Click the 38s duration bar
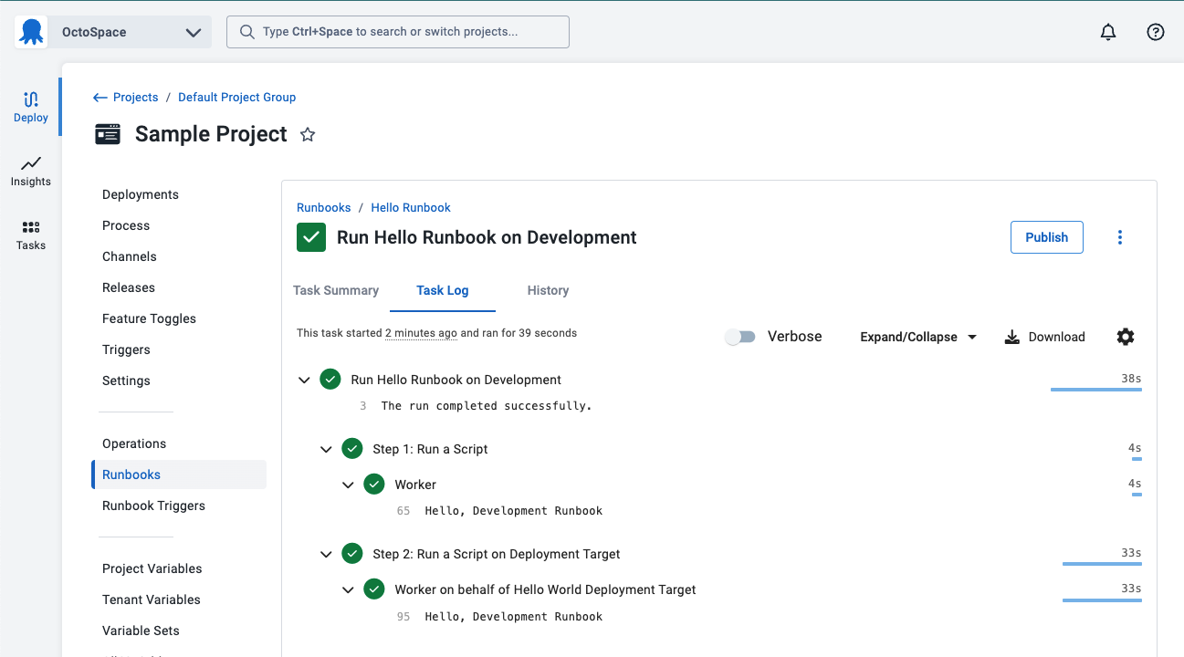The width and height of the screenshot is (1184, 657). pyautogui.click(x=1096, y=390)
